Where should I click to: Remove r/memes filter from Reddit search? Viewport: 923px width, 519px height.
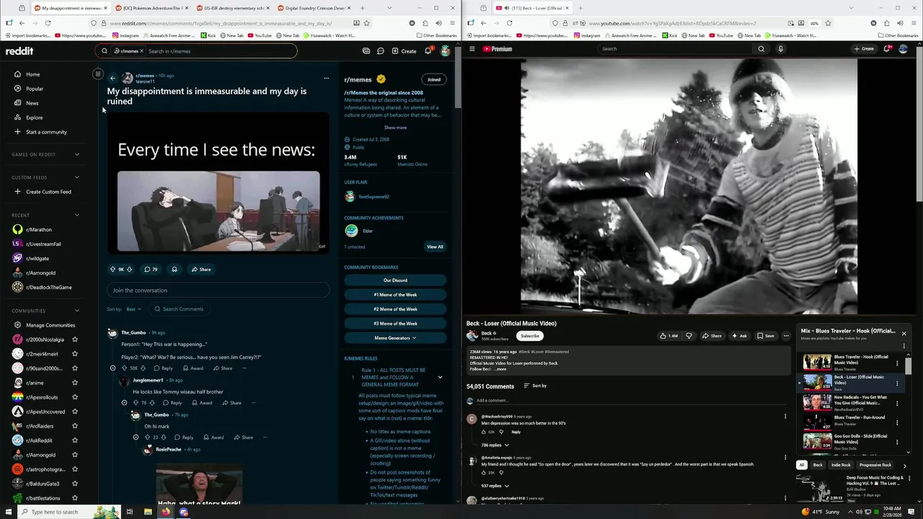pyautogui.click(x=141, y=51)
